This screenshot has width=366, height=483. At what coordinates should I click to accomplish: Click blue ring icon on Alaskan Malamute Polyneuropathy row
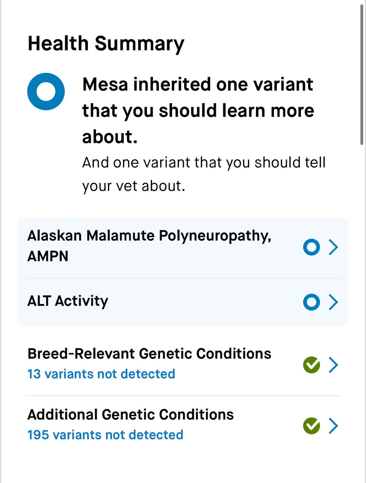click(311, 248)
